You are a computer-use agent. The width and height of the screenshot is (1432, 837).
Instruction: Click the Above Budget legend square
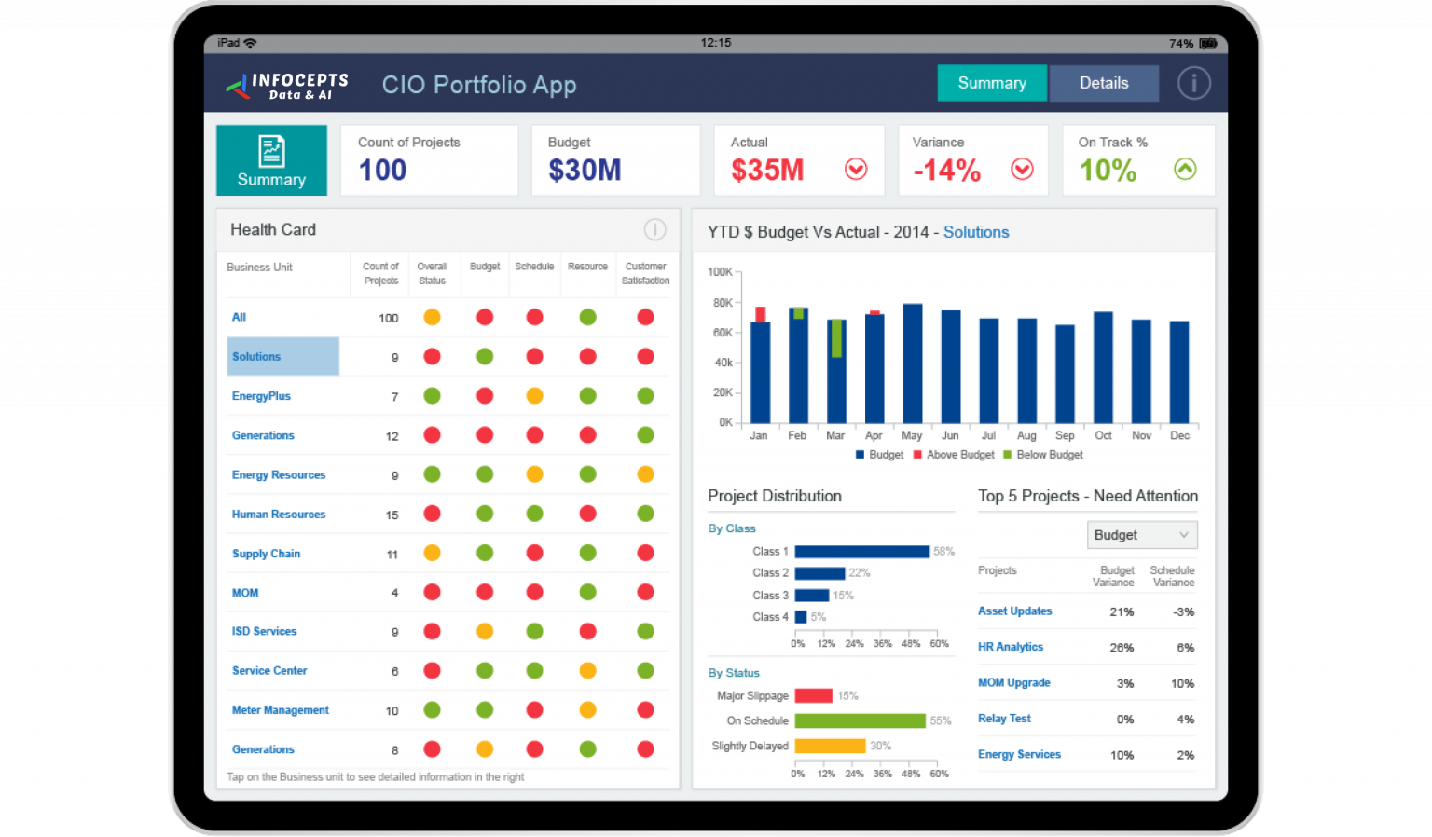click(917, 455)
